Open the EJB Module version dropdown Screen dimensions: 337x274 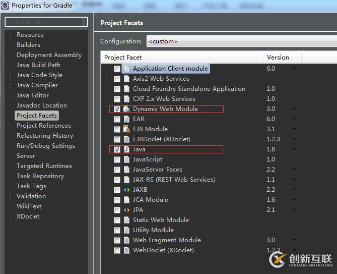[x=295, y=129]
